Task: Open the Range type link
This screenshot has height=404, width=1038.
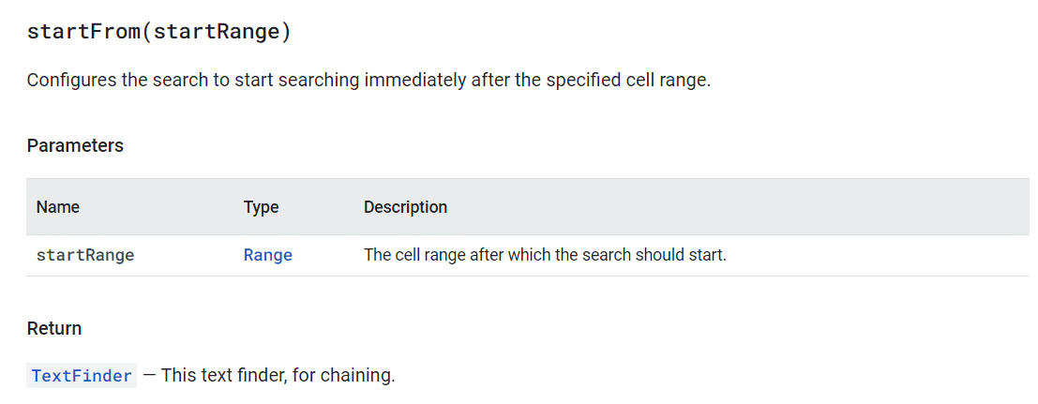Action: click(x=267, y=255)
